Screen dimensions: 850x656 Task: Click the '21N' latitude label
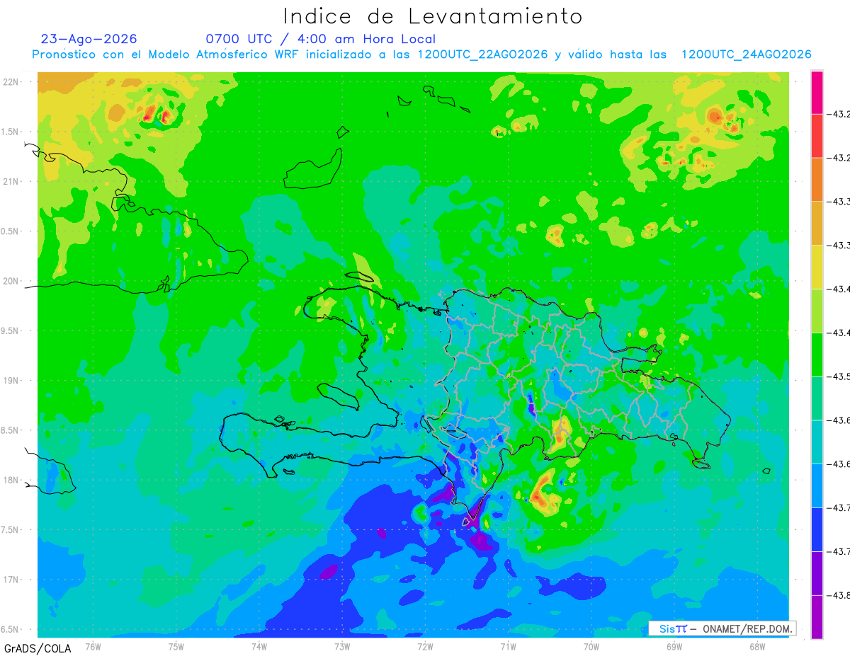(x=12, y=182)
